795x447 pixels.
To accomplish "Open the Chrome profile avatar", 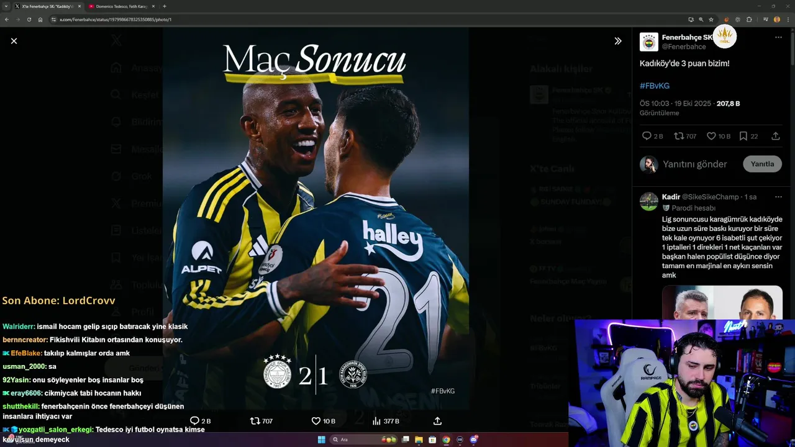I will [777, 19].
